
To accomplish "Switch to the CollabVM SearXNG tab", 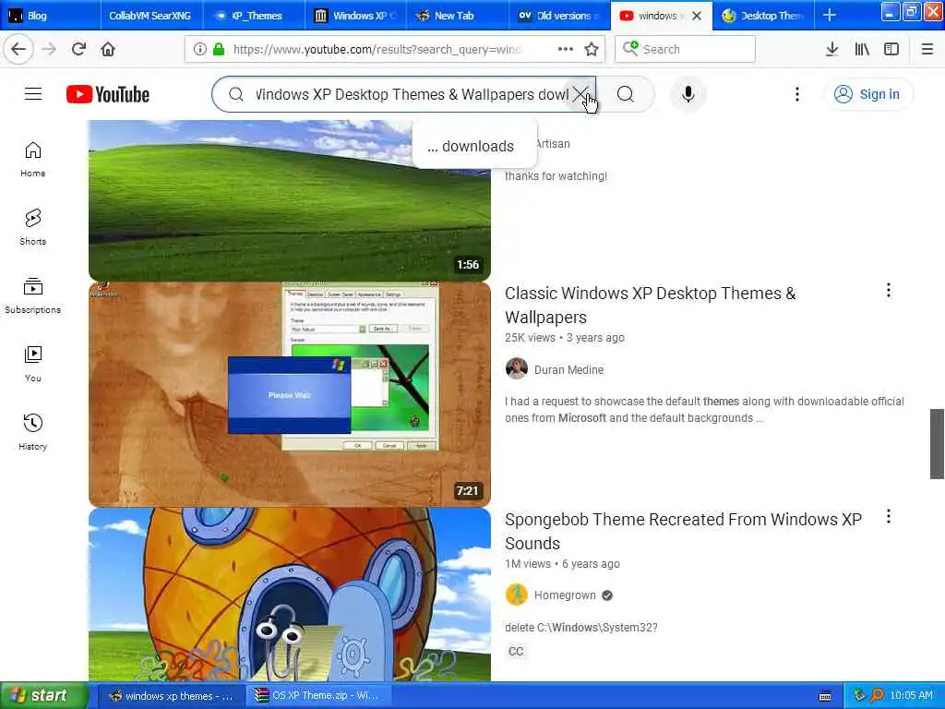I will 151,16.
